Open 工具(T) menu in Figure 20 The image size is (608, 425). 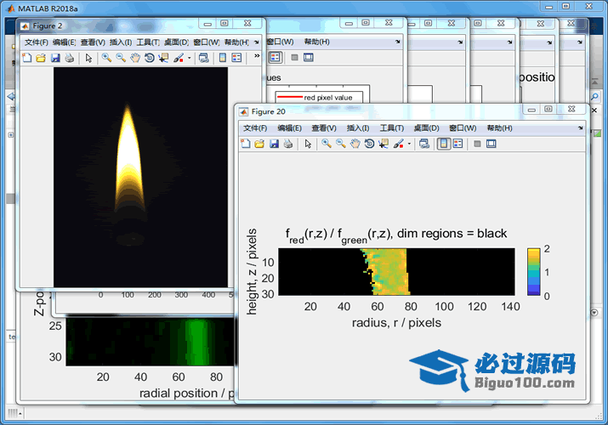392,128
